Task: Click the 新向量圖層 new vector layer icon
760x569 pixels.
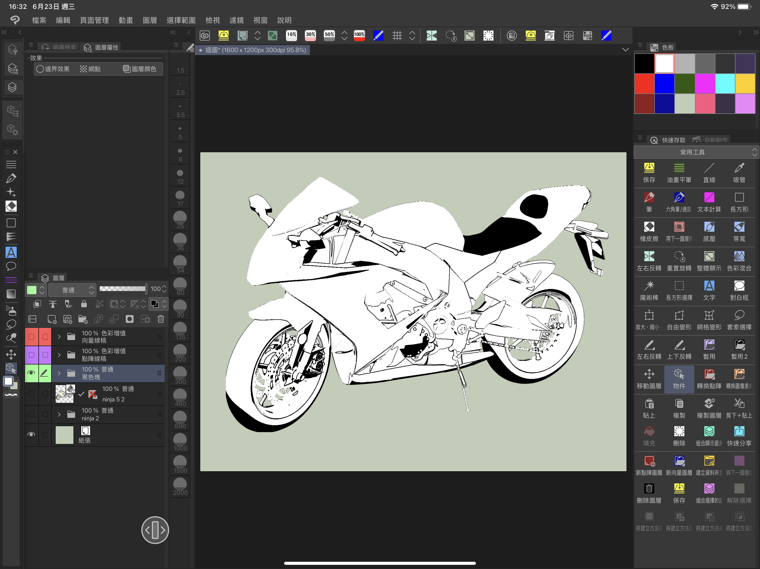Action: [x=679, y=466]
